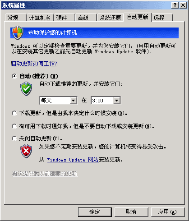
Task: Switch to the 远程 tab
Action: tap(162, 18)
